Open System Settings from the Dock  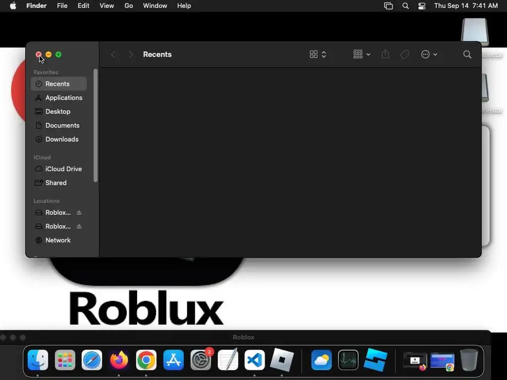(201, 360)
